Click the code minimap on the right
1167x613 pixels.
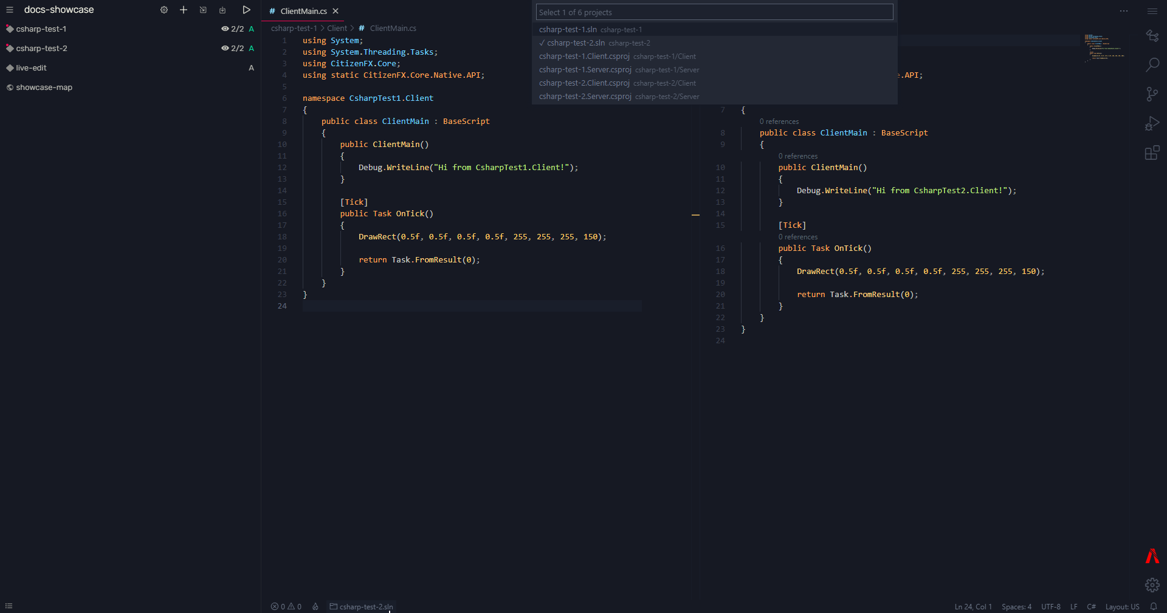[1104, 47]
